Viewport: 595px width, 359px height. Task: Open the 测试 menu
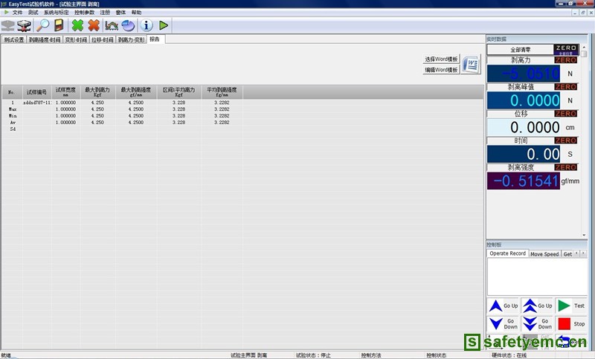(x=33, y=13)
